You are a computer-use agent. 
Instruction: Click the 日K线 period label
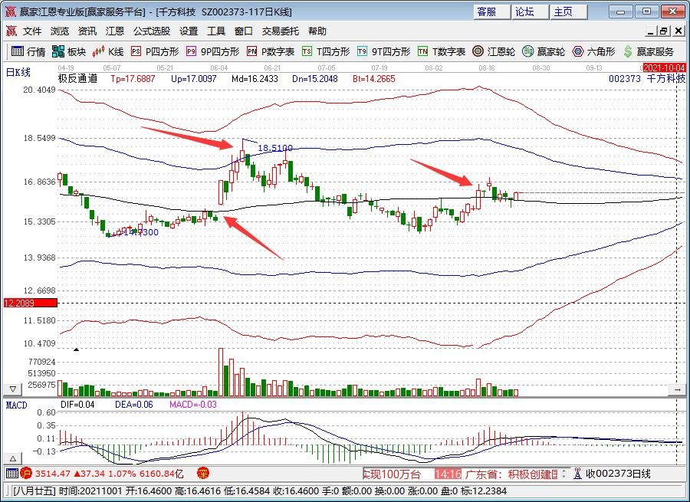(18, 73)
